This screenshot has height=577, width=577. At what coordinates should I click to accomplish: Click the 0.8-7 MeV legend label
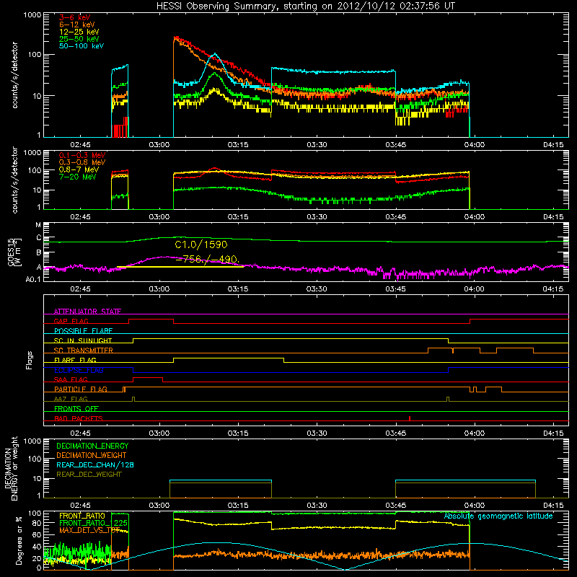pos(79,169)
